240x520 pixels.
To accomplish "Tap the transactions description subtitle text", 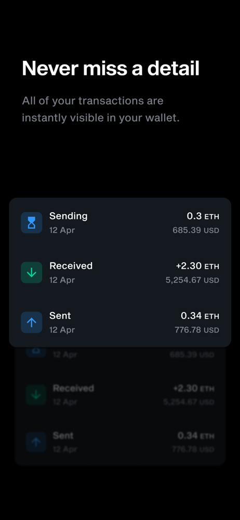I will (x=101, y=109).
